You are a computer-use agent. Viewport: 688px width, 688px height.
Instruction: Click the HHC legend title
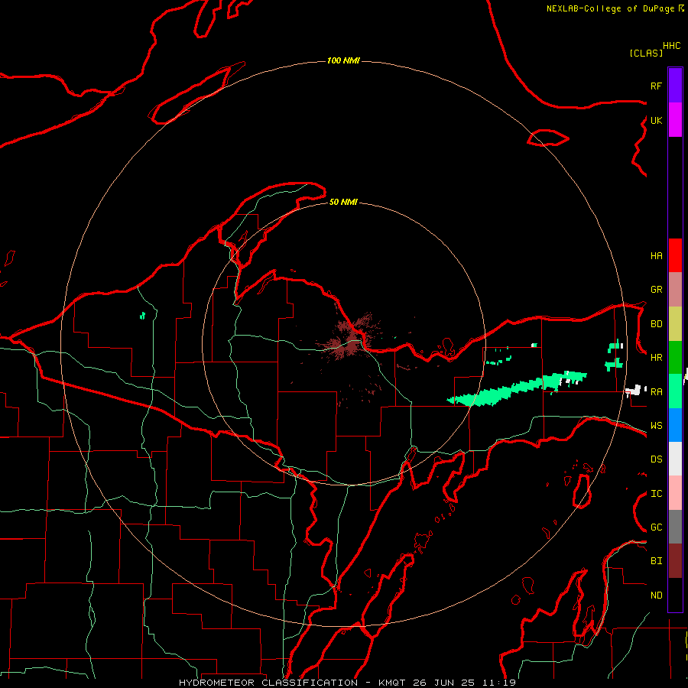[672, 46]
